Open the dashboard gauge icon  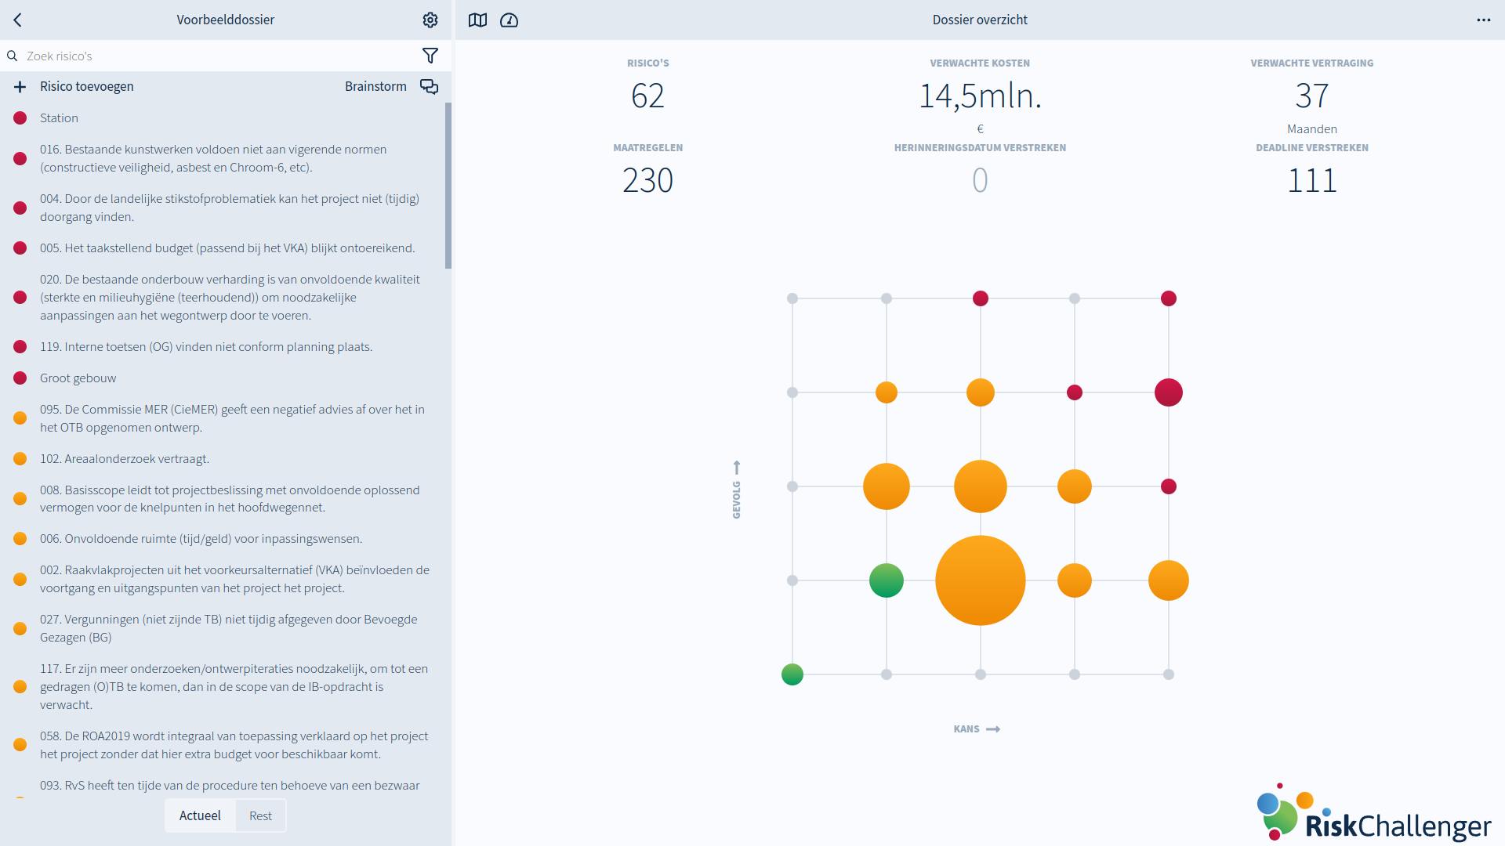510,20
